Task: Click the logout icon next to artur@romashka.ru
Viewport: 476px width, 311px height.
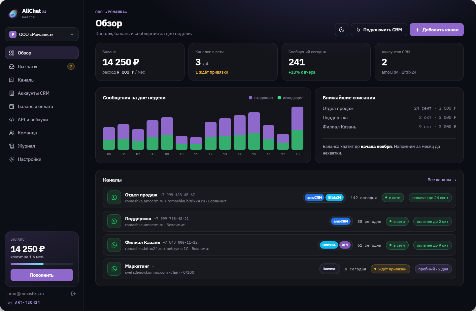Action: 74,294
